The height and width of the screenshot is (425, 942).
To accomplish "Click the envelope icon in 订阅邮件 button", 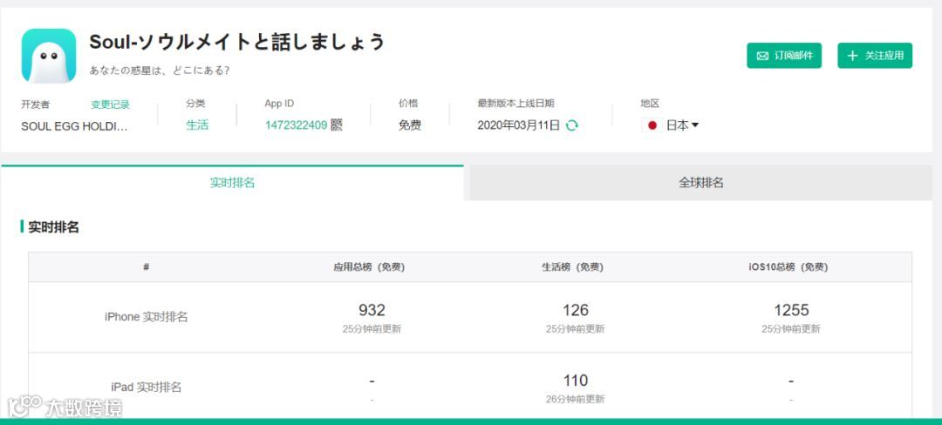I will [762, 56].
